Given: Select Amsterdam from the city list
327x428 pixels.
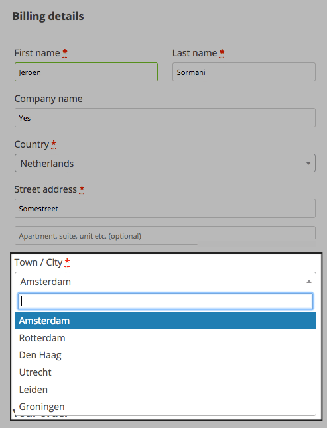Looking at the screenshot, I should 165,321.
